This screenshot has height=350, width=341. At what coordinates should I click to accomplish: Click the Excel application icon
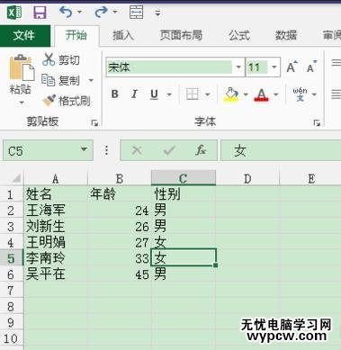(14, 13)
